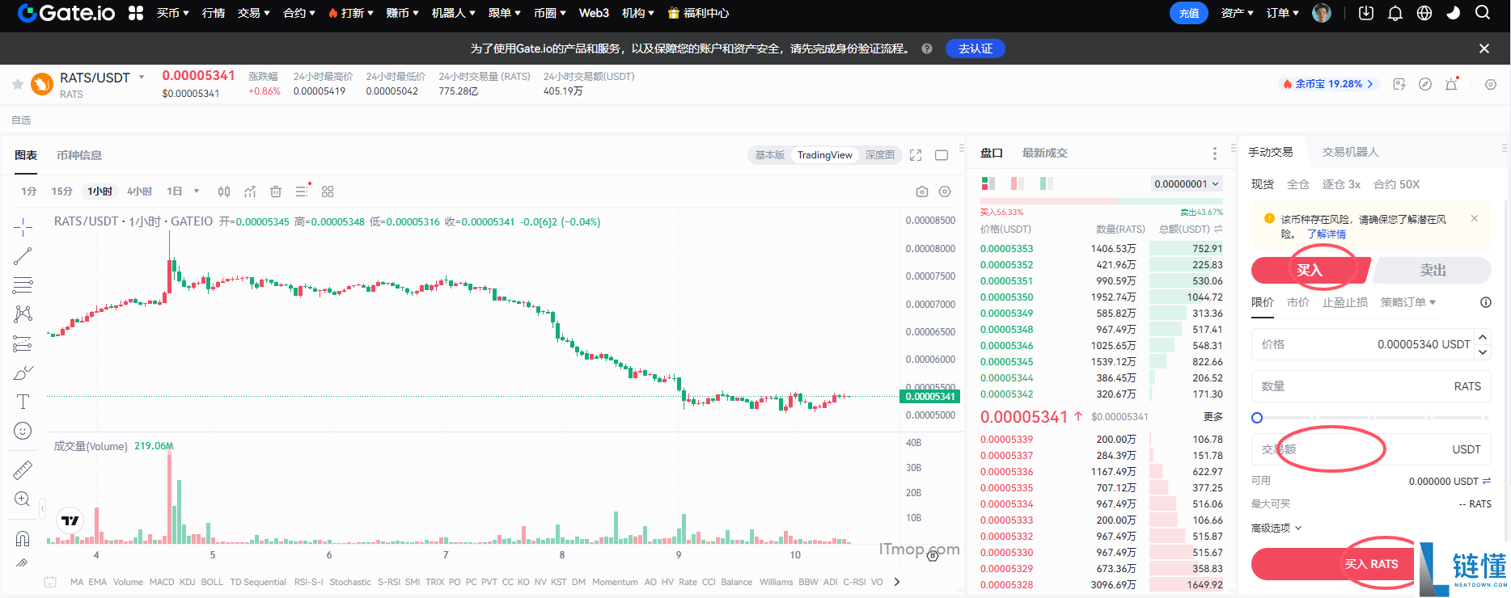Open the 策略订单 dropdown

tap(1408, 302)
